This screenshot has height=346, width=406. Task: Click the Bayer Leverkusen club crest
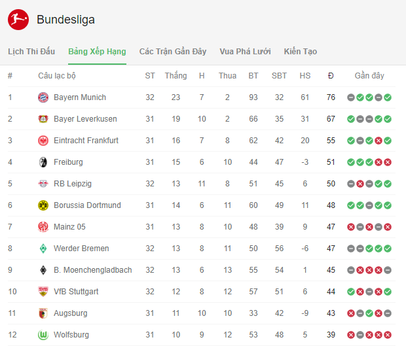point(43,119)
